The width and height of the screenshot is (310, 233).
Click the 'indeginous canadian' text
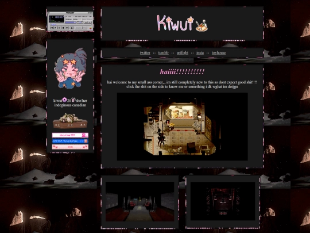click(70, 105)
